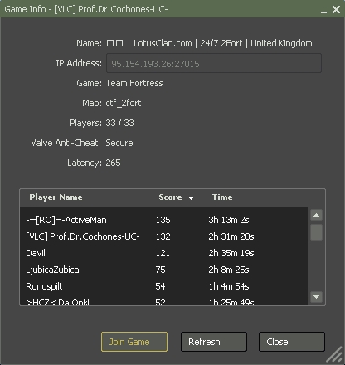345x365 pixels.
Task: Sort the list by Player Name column
Action: coord(56,197)
